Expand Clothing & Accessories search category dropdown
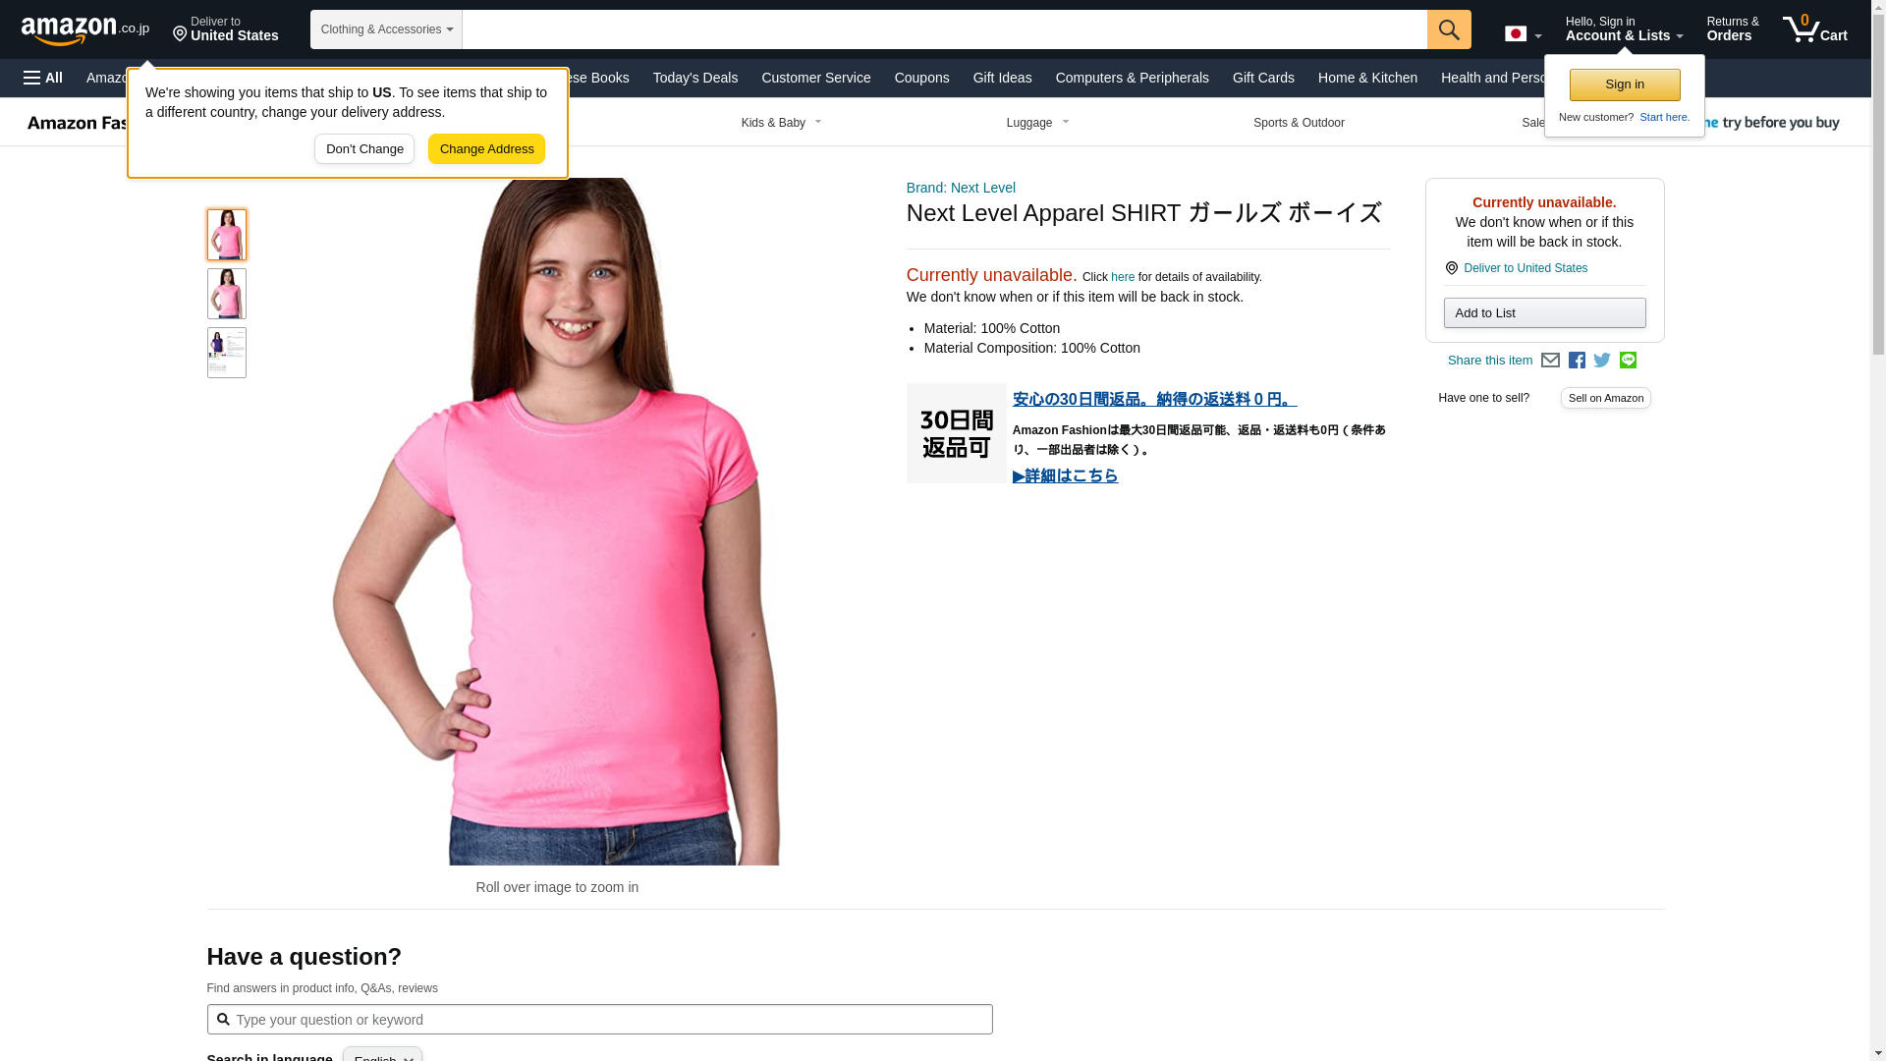This screenshot has height=1061, width=1886. (x=386, y=29)
